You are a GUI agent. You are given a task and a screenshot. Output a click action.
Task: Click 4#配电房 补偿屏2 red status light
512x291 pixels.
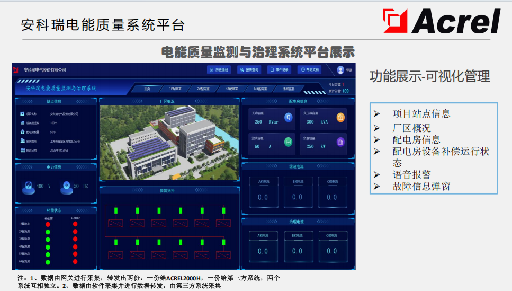(75, 246)
